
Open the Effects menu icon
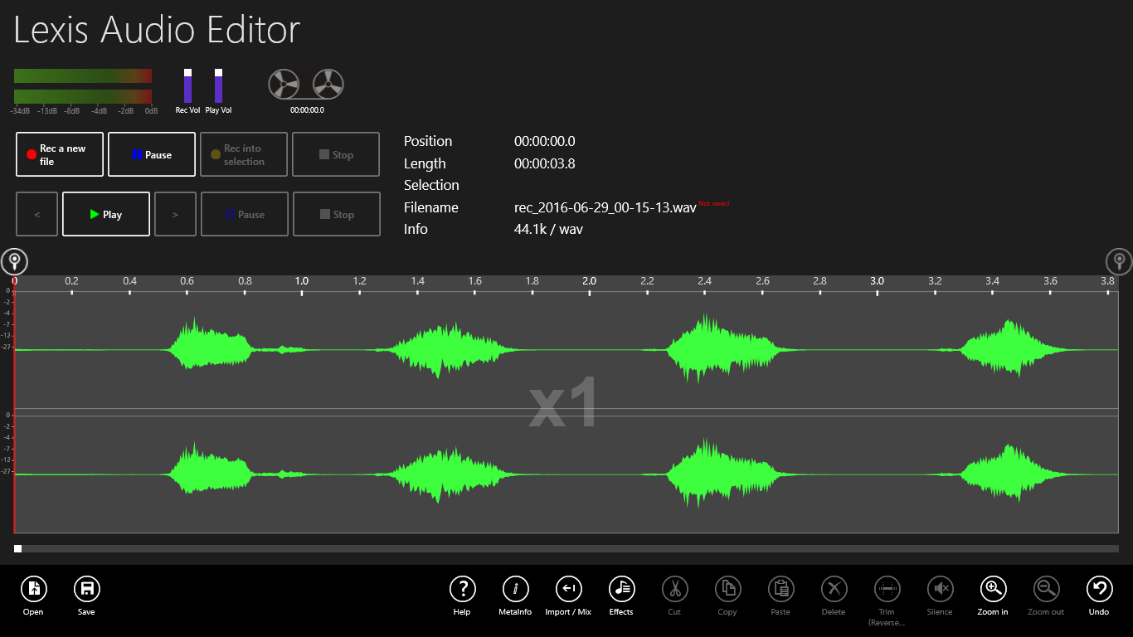(621, 589)
